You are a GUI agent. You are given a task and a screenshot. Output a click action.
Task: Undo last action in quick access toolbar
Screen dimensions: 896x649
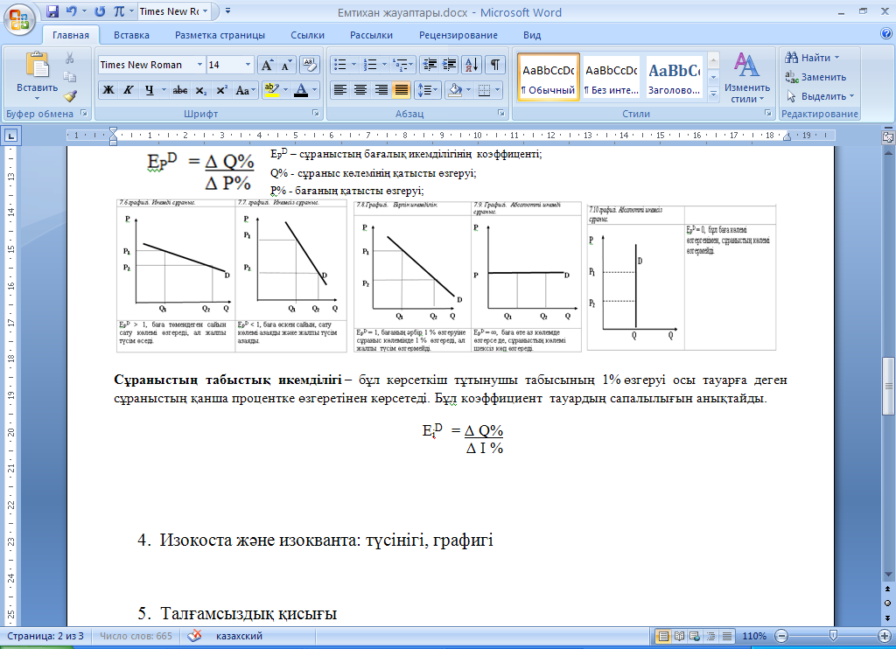point(72,11)
